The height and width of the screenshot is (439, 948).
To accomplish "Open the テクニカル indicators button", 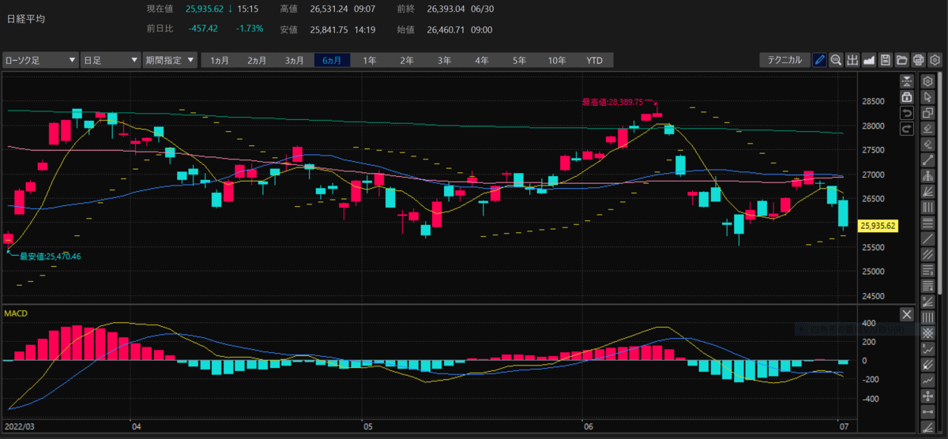I will 784,60.
